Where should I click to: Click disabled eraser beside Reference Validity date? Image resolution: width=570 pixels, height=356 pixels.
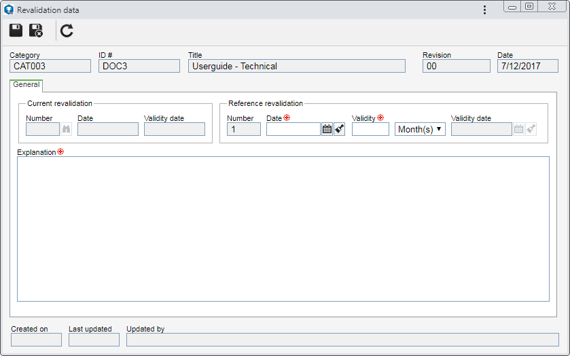[x=531, y=129]
